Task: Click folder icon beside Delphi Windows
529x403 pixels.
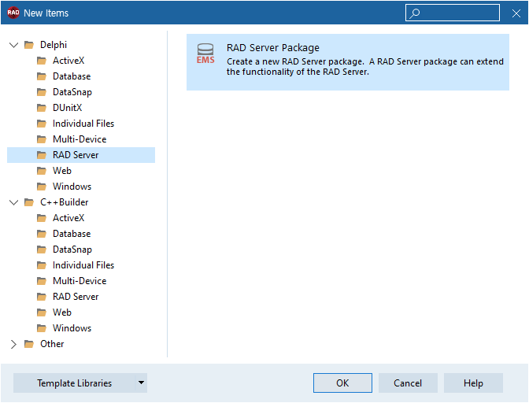Action: pos(42,187)
